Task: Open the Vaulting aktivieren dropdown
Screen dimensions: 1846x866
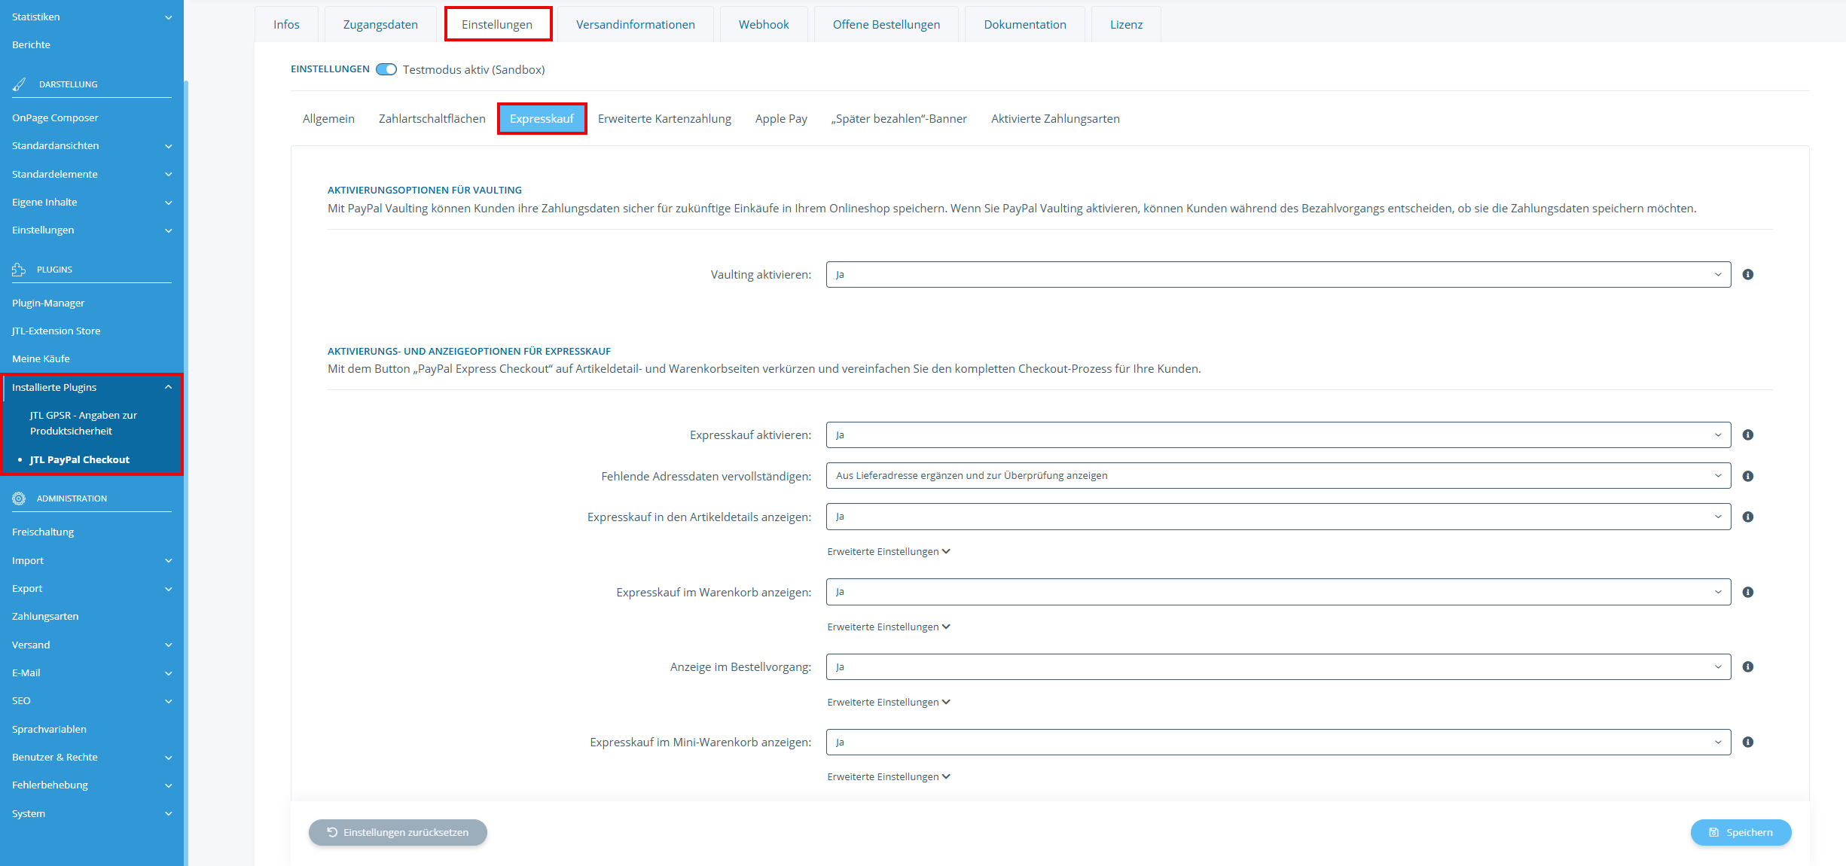Action: pyautogui.click(x=1277, y=275)
